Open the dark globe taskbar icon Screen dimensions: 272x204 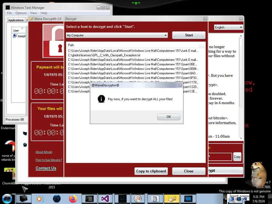(x=57, y=199)
